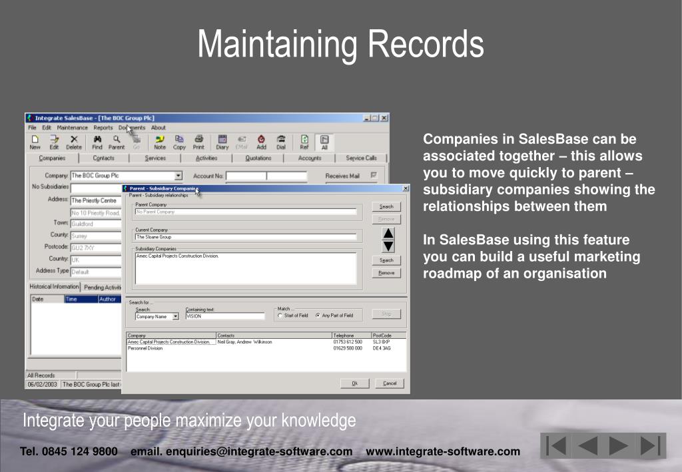
Task: Move company down with down arrow
Action: click(388, 246)
